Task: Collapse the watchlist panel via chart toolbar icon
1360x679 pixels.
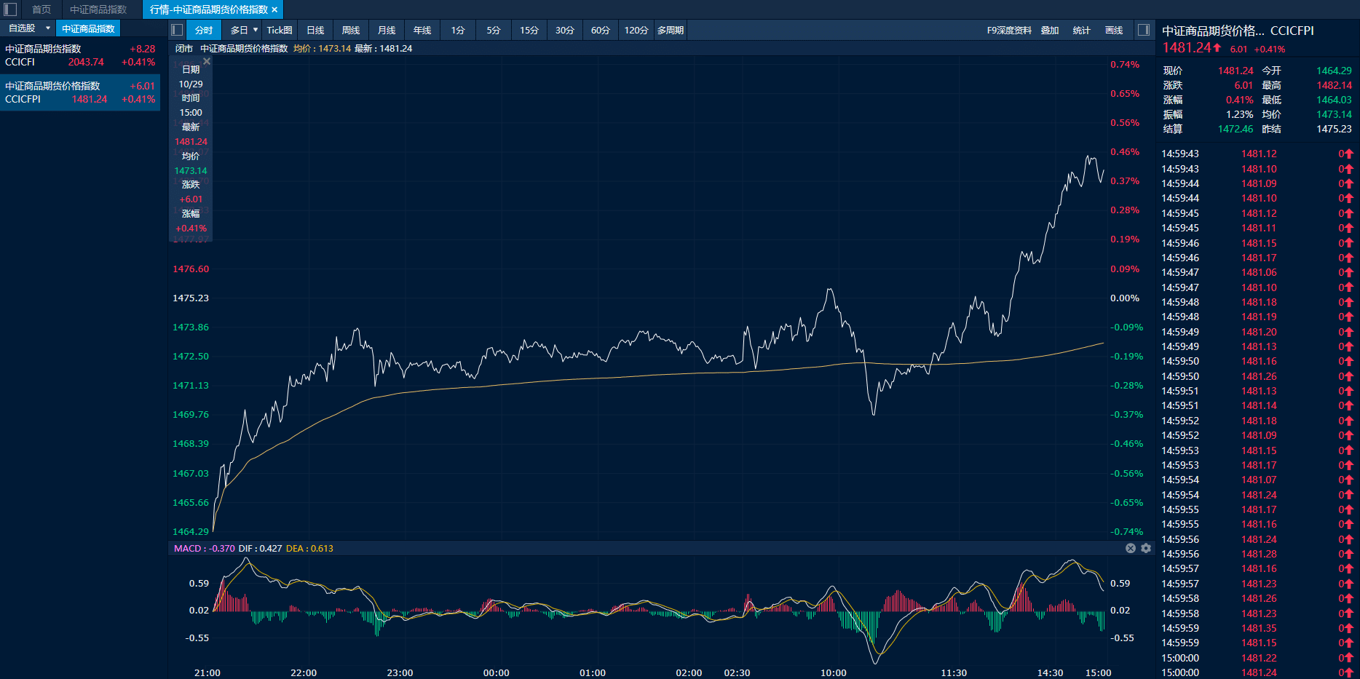Action: [x=177, y=30]
